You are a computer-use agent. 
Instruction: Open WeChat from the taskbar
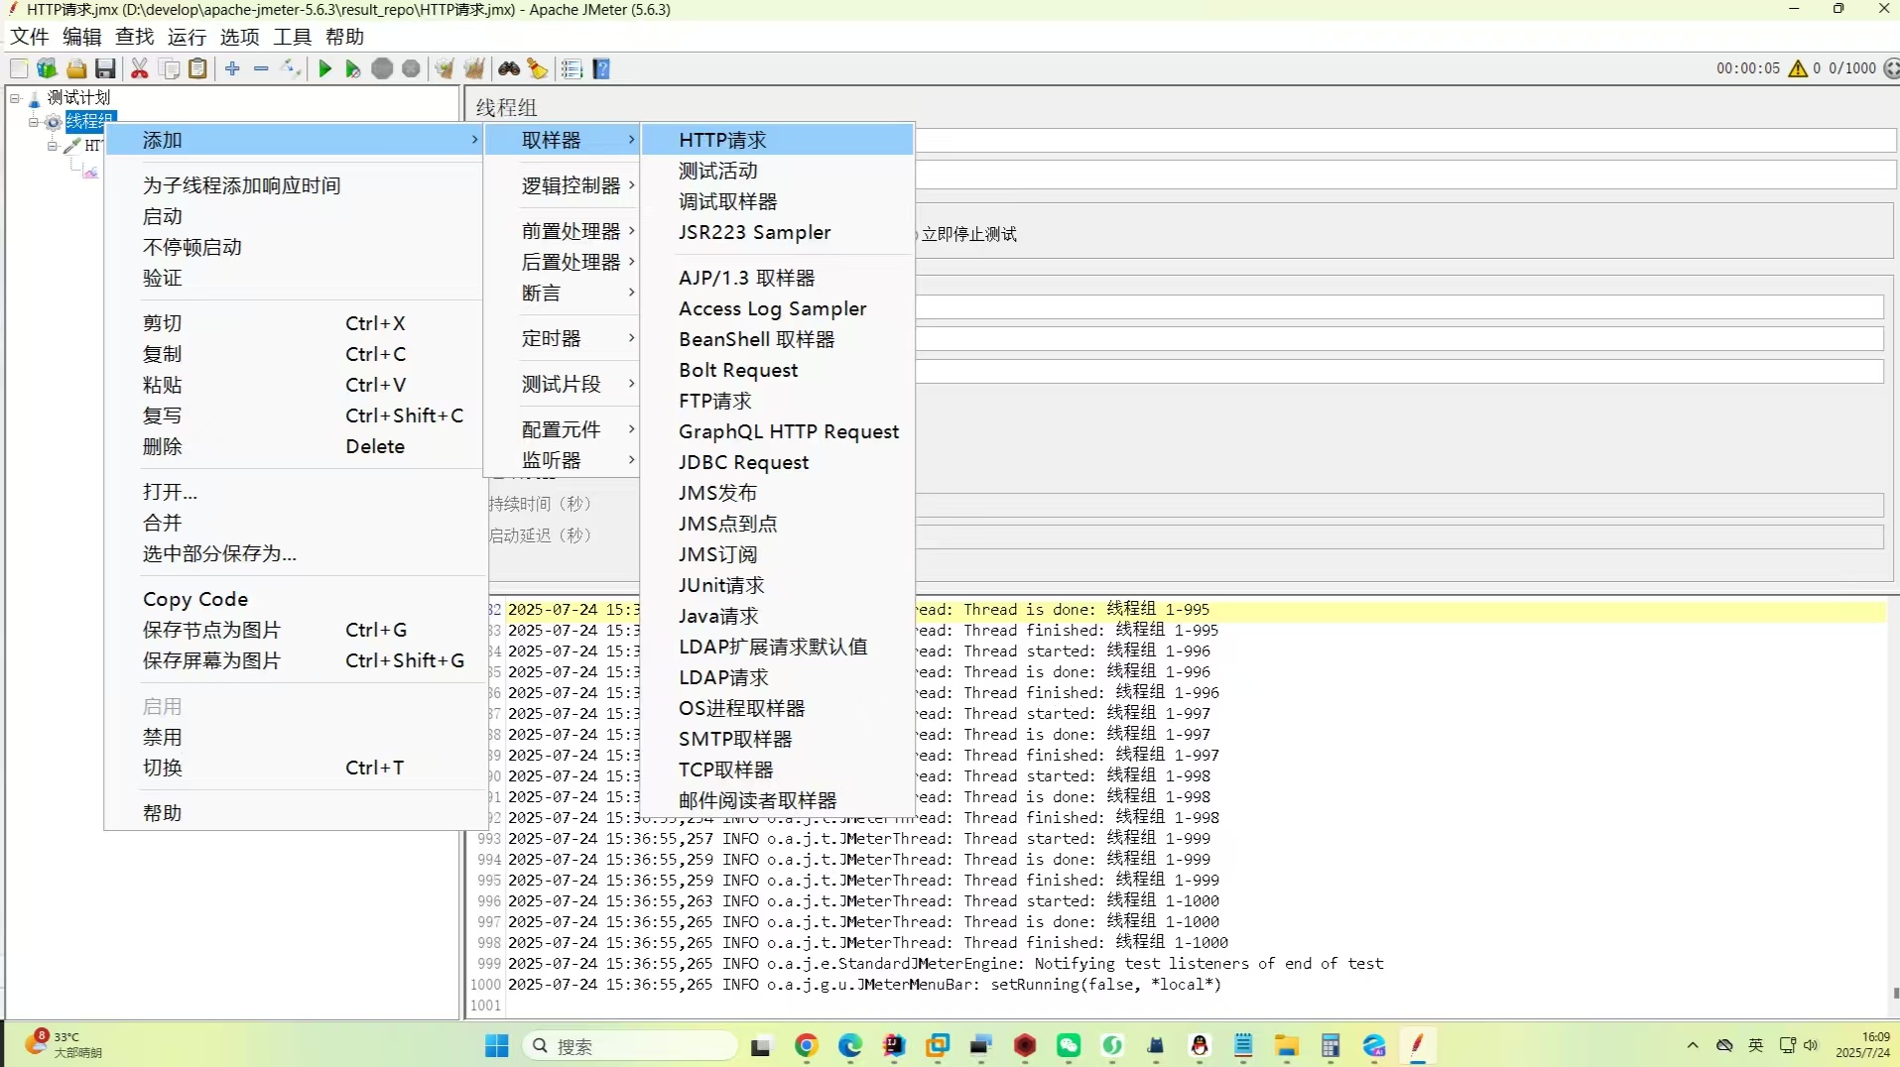(1069, 1045)
